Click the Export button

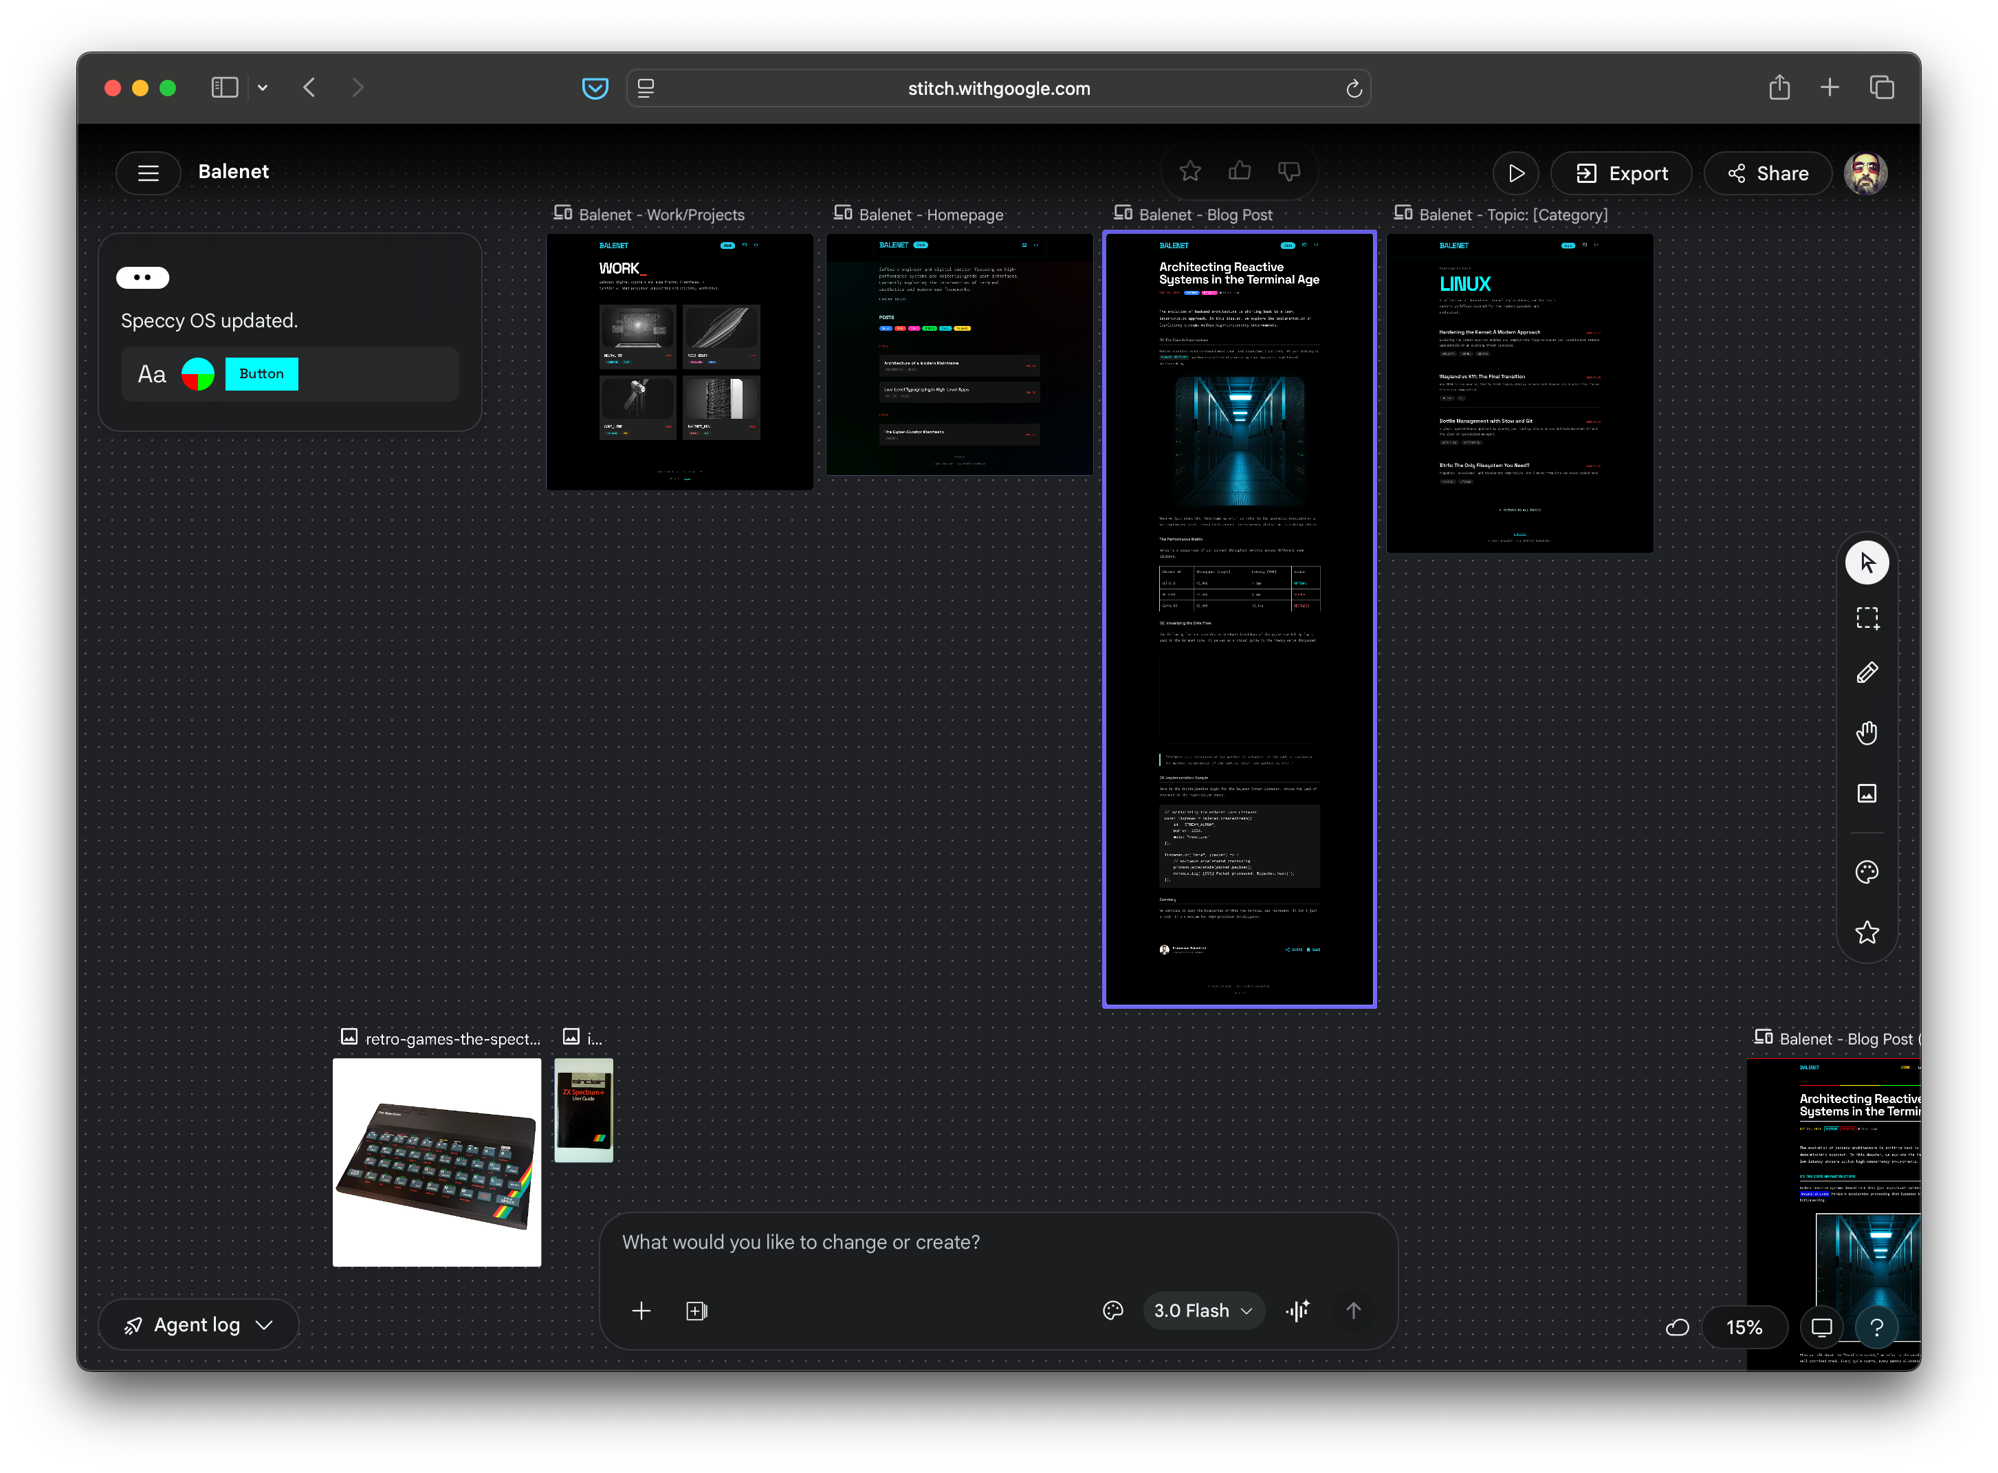(1622, 173)
